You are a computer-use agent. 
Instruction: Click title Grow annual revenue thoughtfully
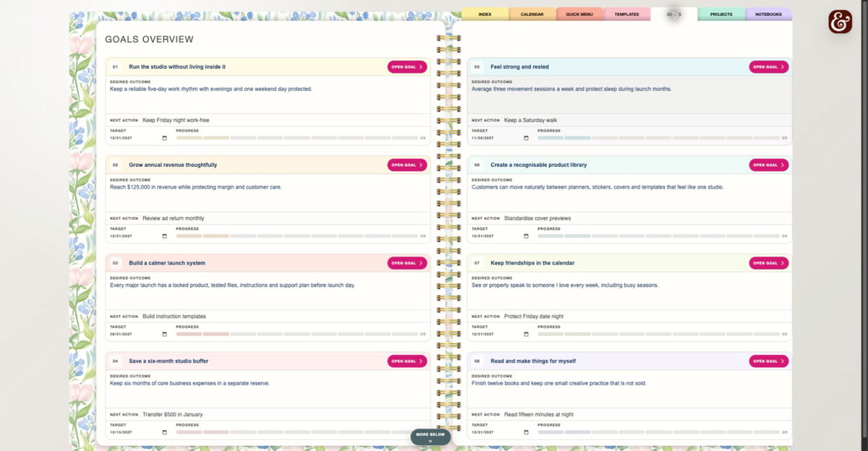173,165
